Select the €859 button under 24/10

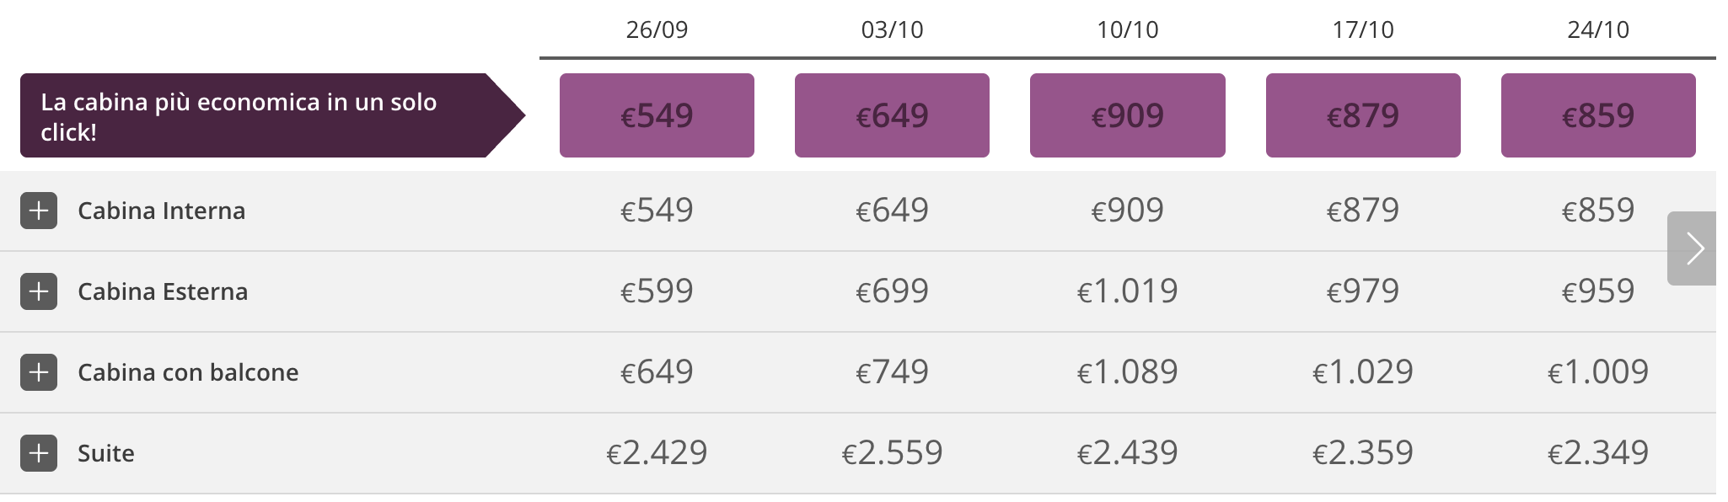1598,115
